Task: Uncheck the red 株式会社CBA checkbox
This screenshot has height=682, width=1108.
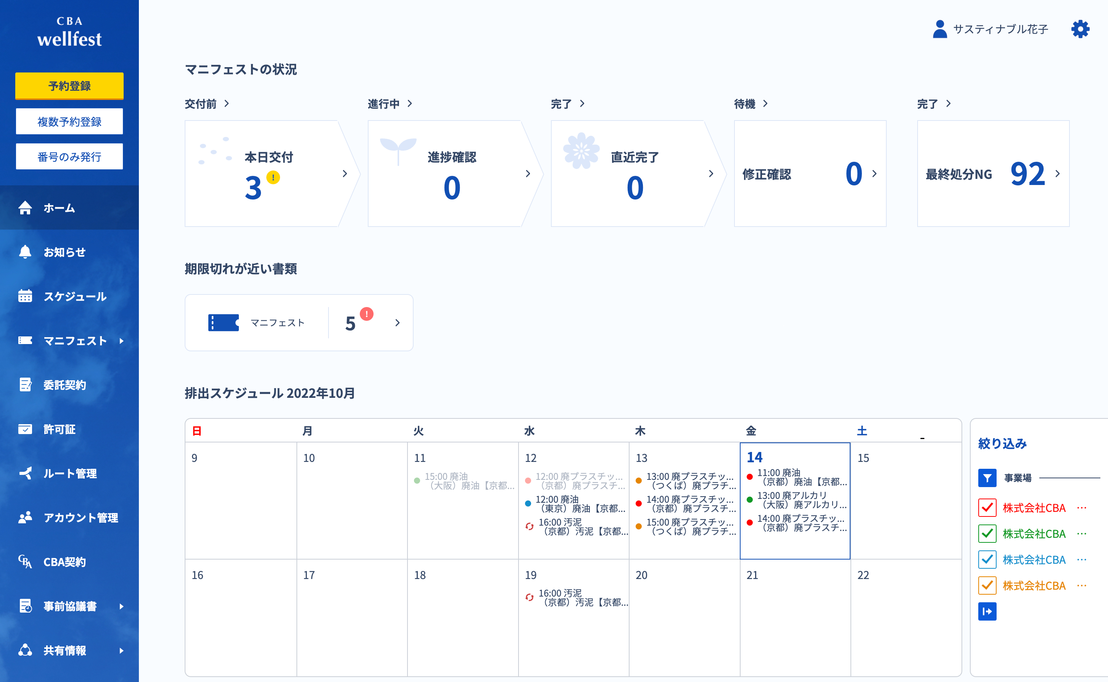Action: (x=987, y=507)
